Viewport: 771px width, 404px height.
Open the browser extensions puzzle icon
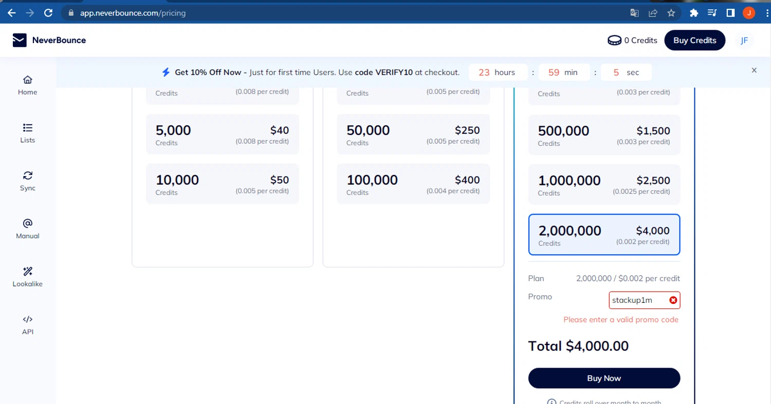[x=694, y=13]
